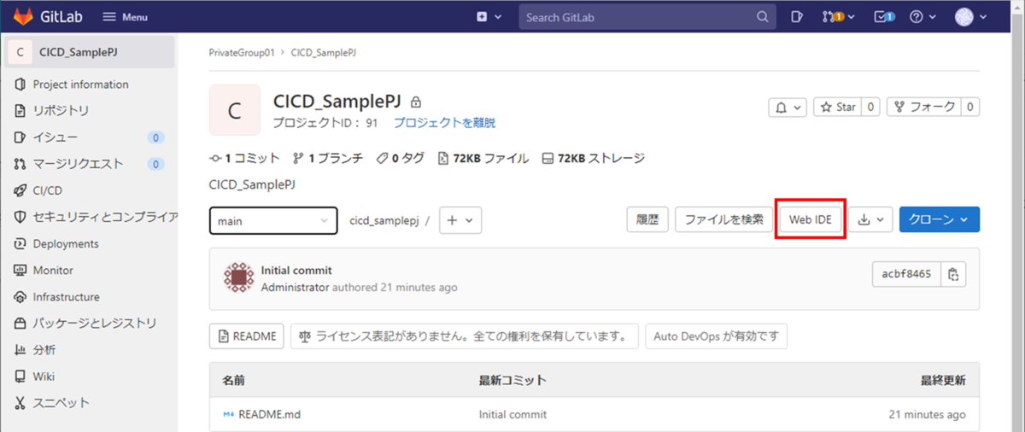Click PrivateGroup01 breadcrumb
Screen dimensions: 1025x432
click(242, 53)
